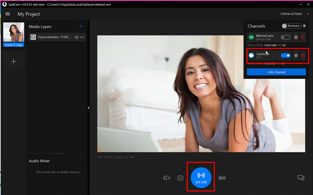Click the main video preview canvas
The height and width of the screenshot is (195, 313).
[201, 94]
